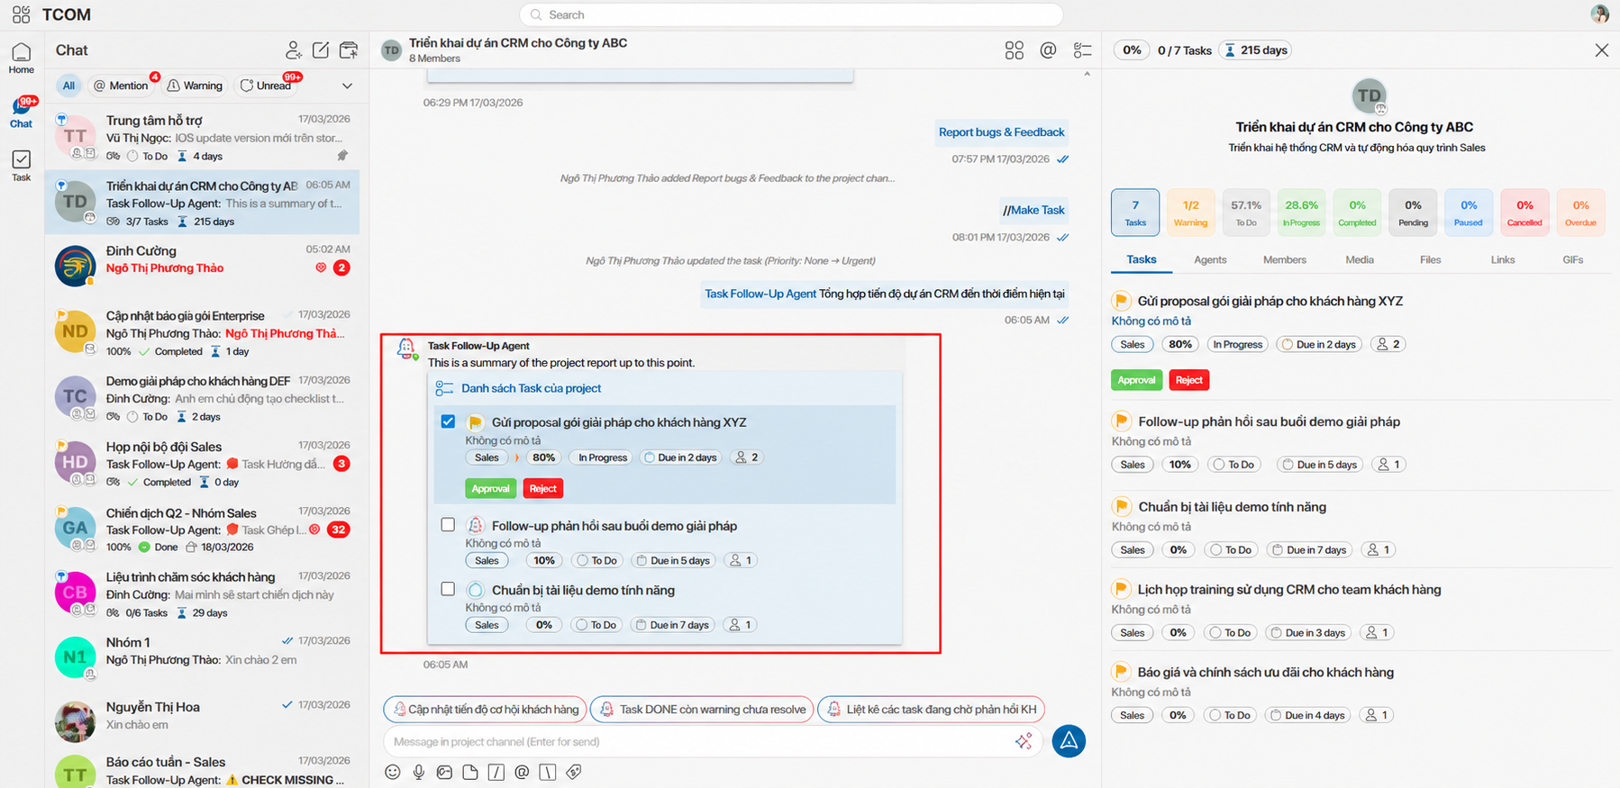Open the grid view icon in channel header
This screenshot has height=788, width=1620.
point(1015,50)
